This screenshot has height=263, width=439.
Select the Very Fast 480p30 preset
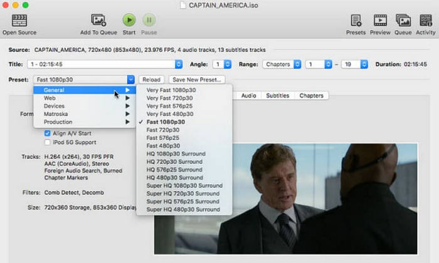click(x=184, y=114)
